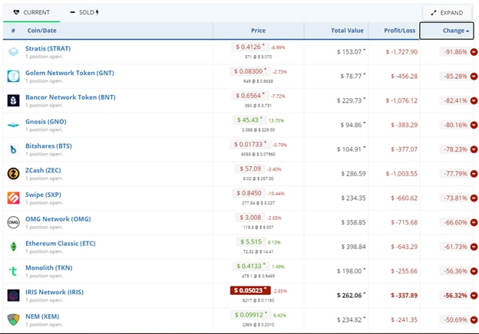Click the Stratis coin logo icon
Screen dimensions: 479x334
coord(14,52)
